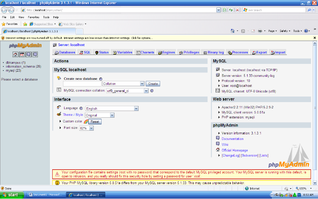Click page scrollbar down arrow
The image size is (318, 199).
click(315, 183)
